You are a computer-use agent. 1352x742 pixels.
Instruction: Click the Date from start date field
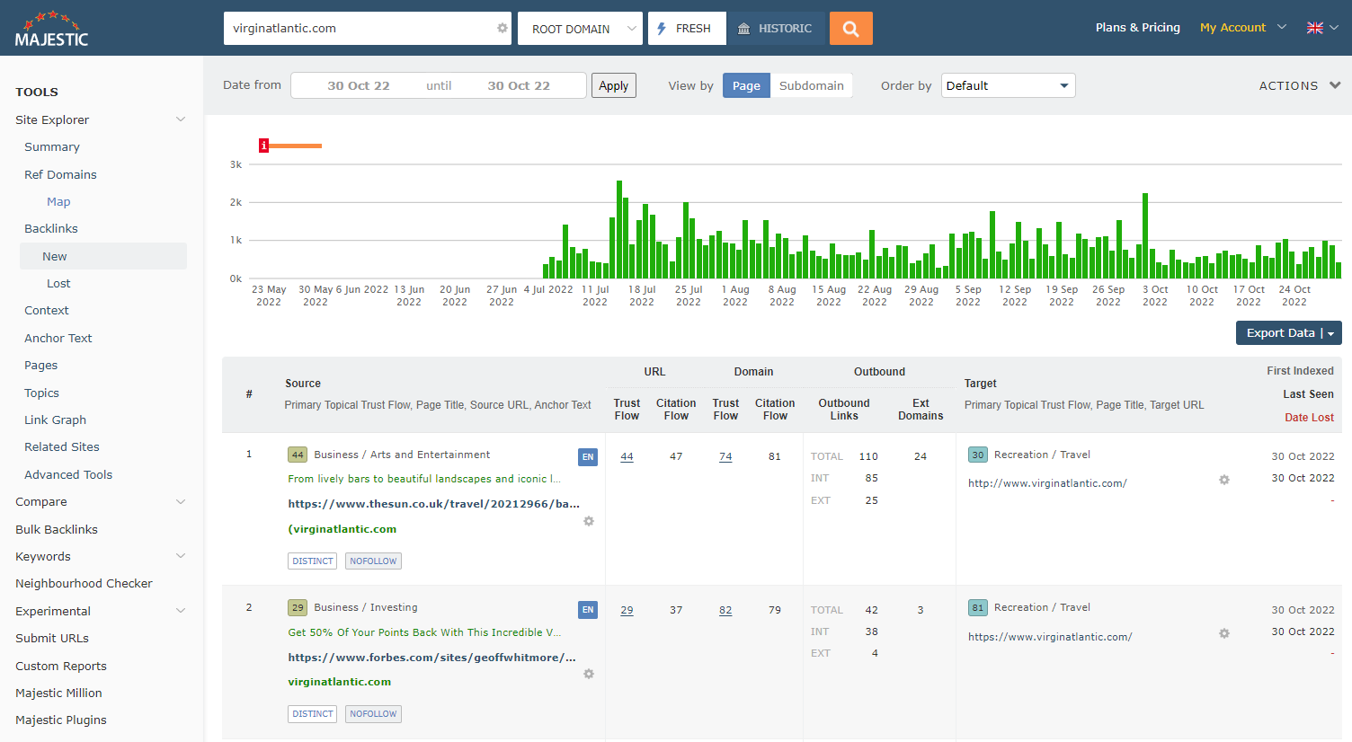(359, 85)
